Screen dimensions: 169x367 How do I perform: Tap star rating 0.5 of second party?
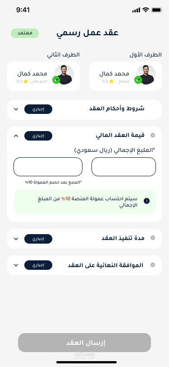click(22, 81)
